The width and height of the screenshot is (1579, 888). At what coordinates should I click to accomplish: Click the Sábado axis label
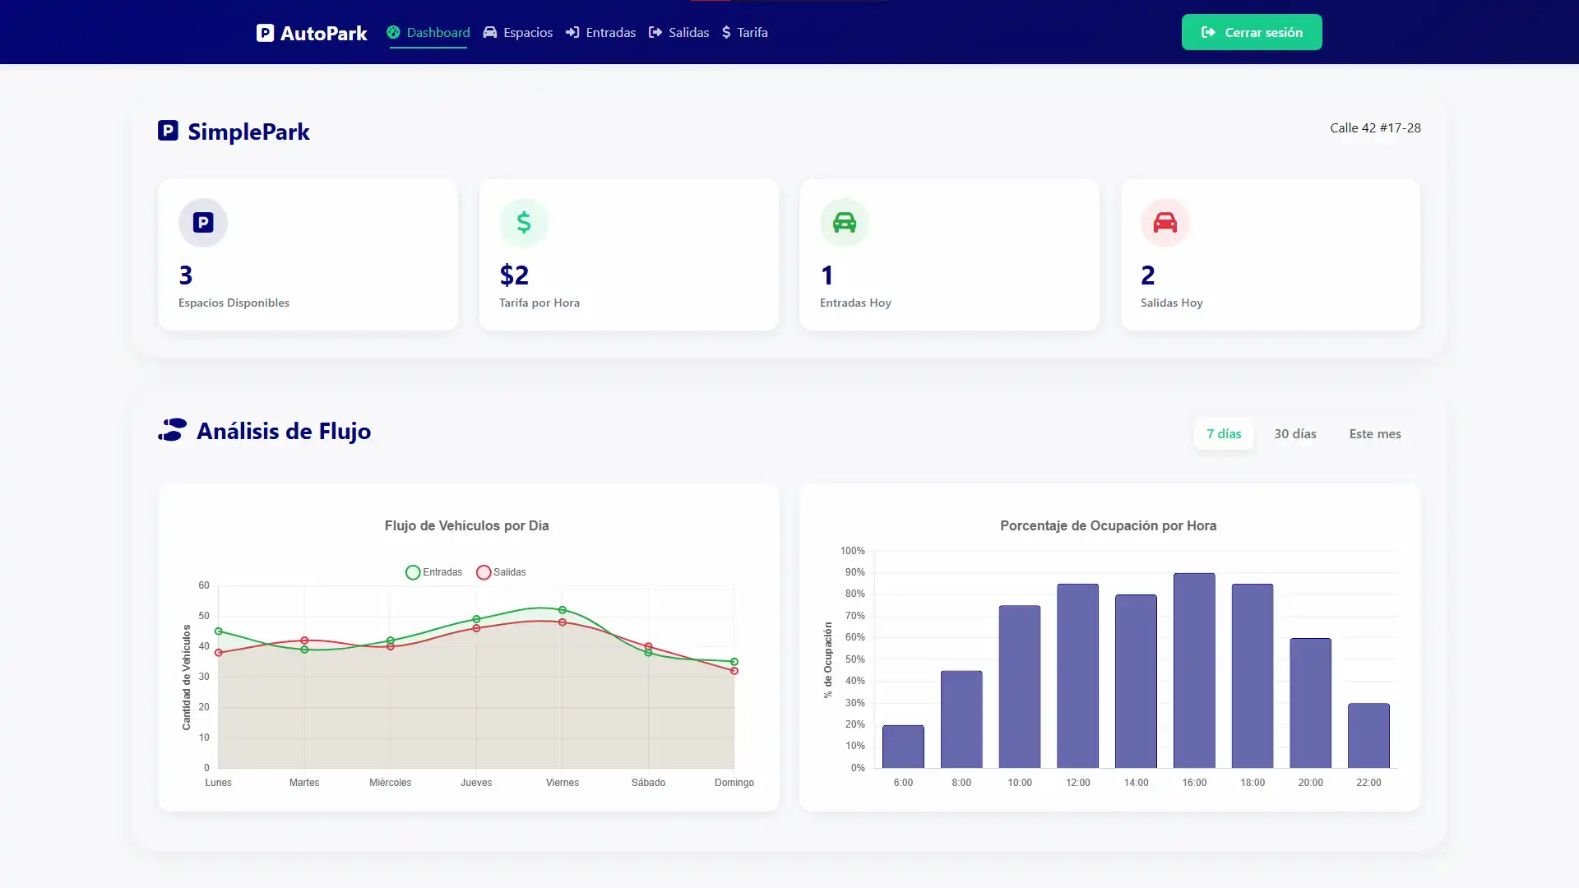tap(648, 783)
